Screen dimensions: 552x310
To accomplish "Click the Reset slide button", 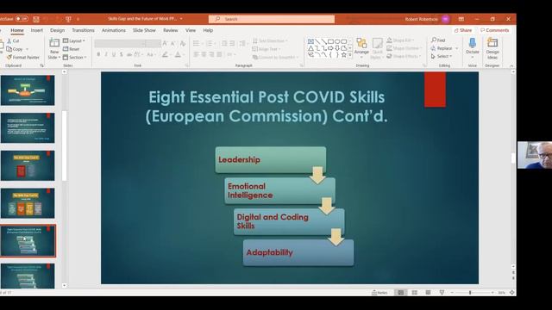I will point(71,49).
